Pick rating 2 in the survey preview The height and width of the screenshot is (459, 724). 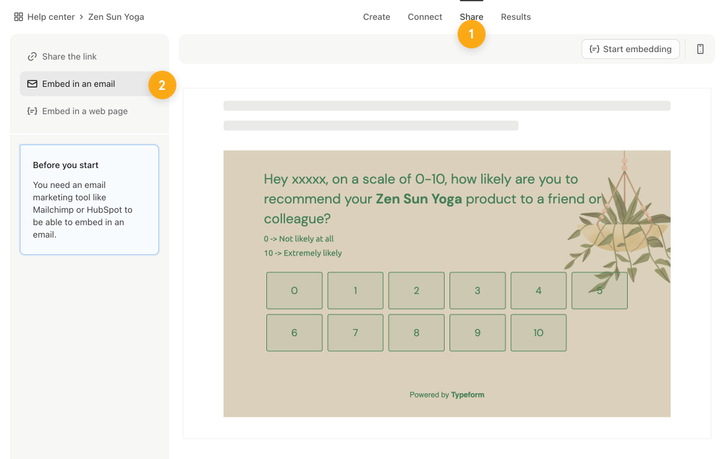pos(417,291)
